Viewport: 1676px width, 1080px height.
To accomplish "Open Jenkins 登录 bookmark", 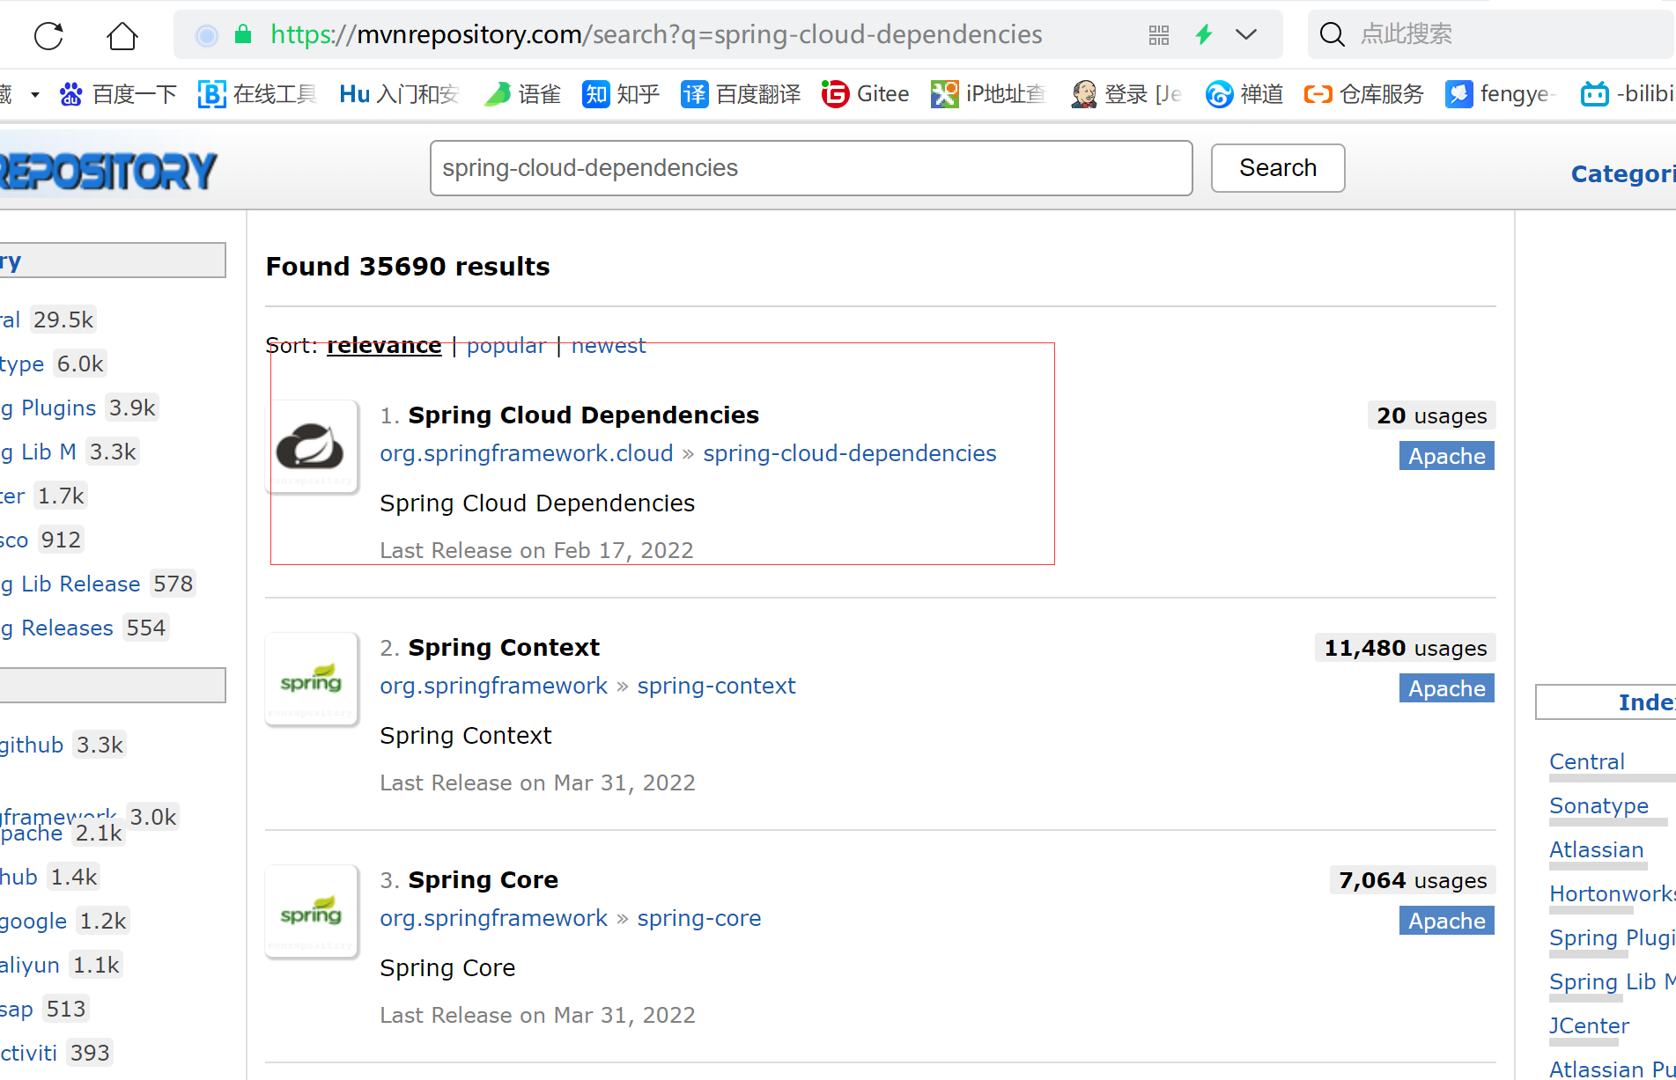I will 1126,94.
